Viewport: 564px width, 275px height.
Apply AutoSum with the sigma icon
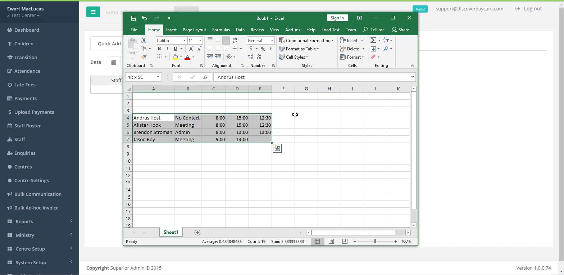pos(373,40)
